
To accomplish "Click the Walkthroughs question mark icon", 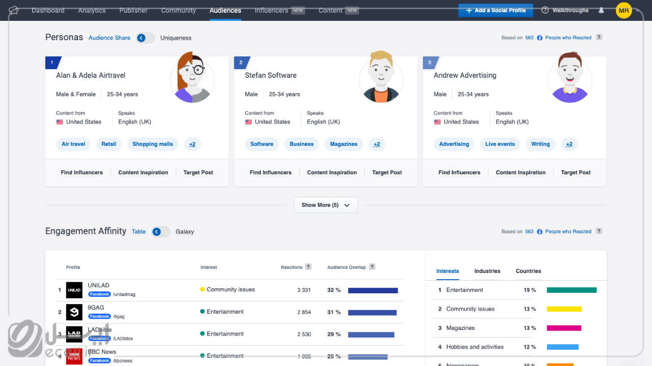I will tap(545, 10).
